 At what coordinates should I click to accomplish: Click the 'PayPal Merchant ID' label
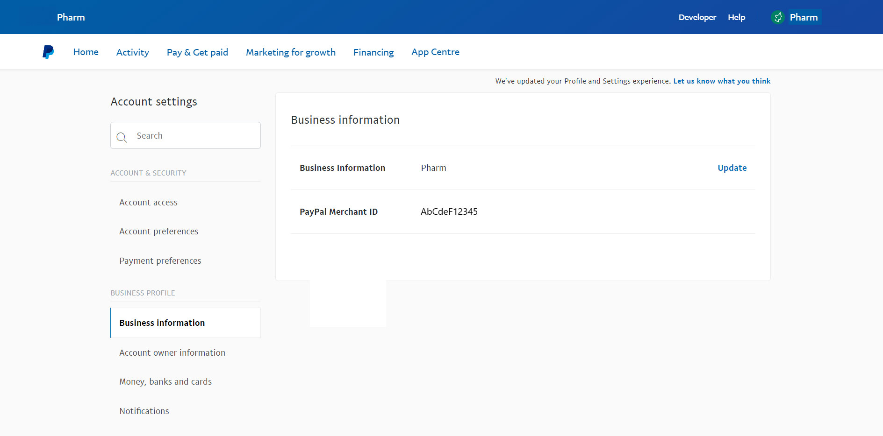pos(338,211)
